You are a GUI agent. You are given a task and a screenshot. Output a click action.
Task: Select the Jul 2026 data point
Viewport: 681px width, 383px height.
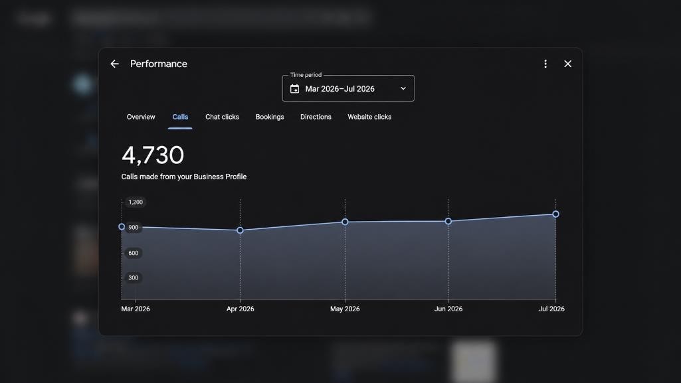[555, 214]
